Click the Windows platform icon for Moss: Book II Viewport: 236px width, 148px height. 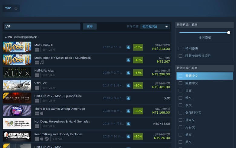(37, 50)
